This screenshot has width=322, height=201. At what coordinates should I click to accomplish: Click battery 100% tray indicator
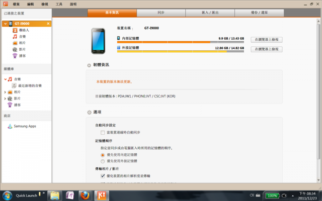[x=272, y=195]
